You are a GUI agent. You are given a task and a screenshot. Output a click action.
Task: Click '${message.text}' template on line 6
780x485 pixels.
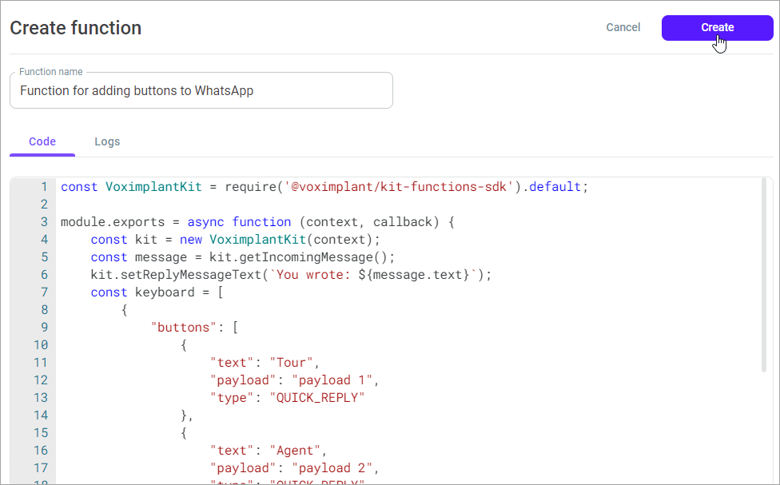414,275
